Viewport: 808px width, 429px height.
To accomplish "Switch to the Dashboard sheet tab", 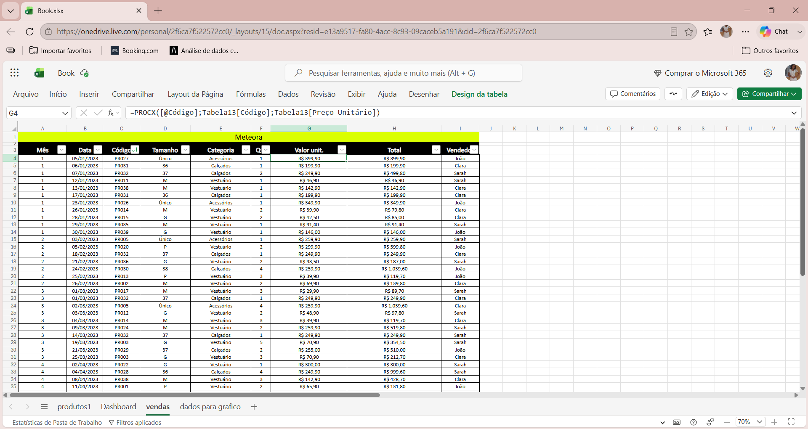I will click(119, 407).
